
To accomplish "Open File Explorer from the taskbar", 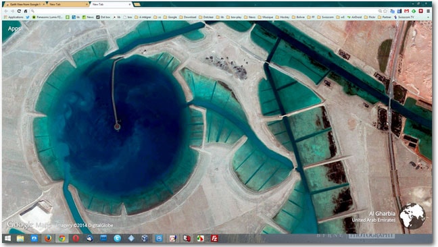I will coord(20,238).
